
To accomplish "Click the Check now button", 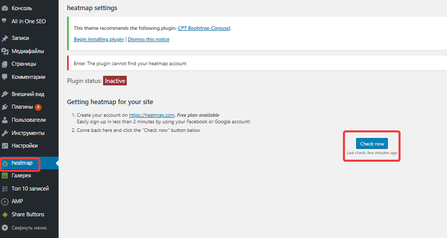I will point(372,144).
